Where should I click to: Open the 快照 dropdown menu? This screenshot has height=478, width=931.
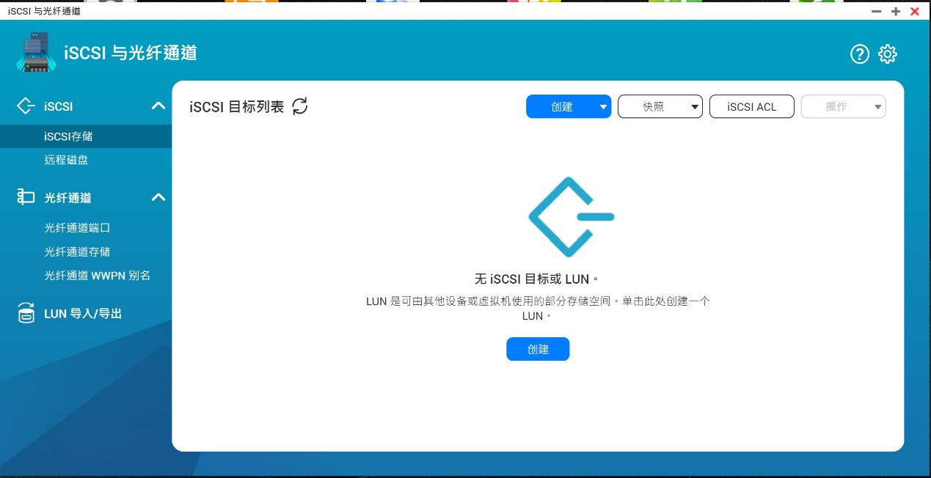pos(660,106)
